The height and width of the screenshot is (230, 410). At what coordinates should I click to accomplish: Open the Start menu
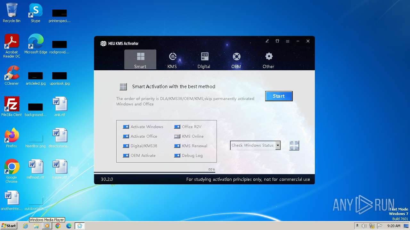9,226
